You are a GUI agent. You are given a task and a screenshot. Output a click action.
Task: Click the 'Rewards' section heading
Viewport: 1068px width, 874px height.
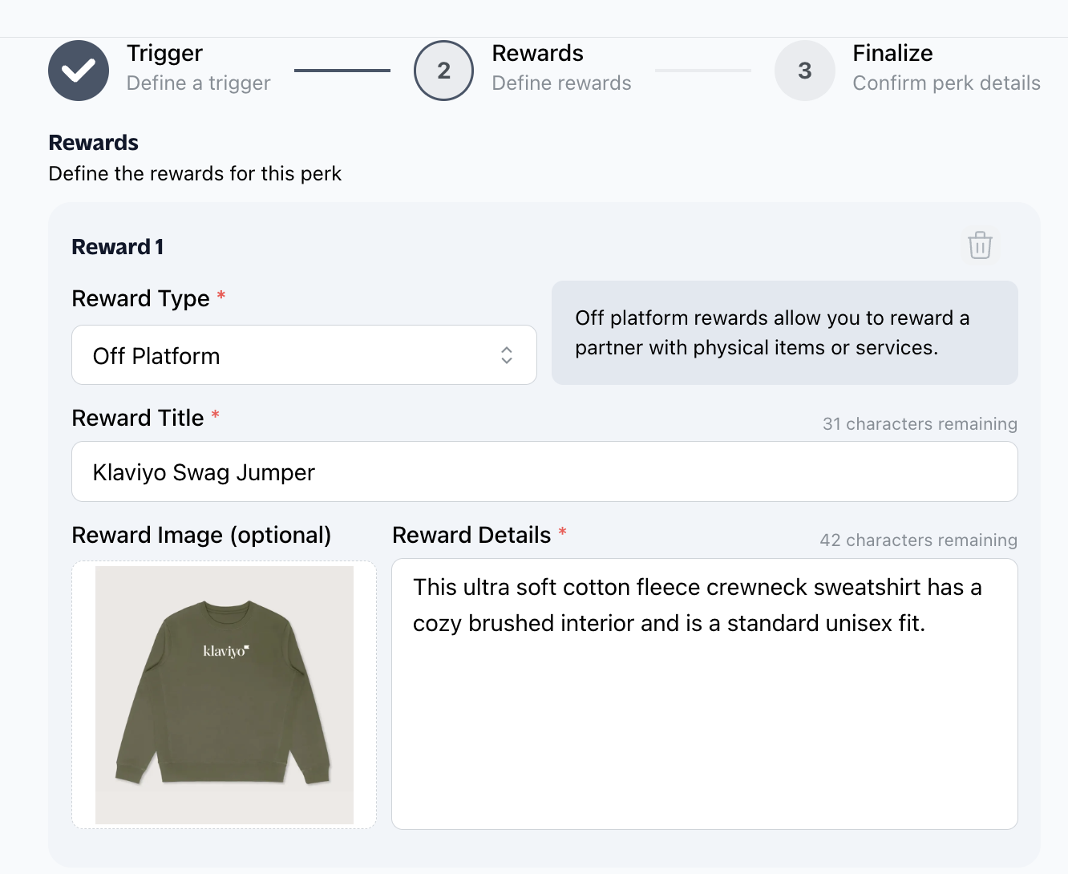pos(94,143)
